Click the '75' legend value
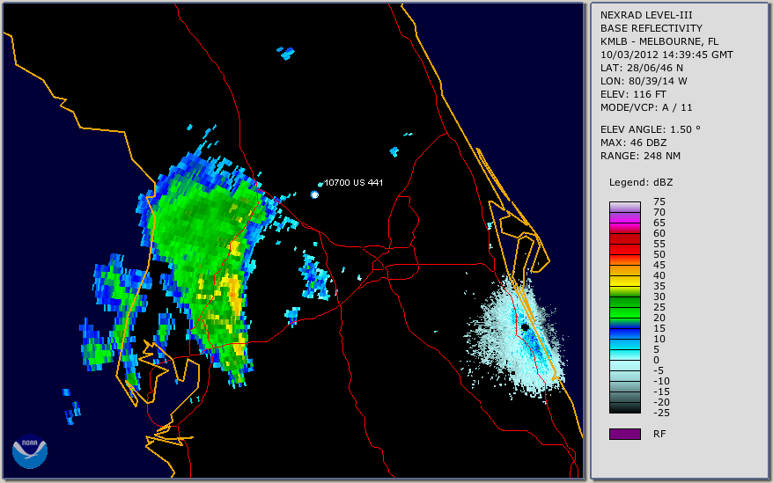Image resolution: width=773 pixels, height=483 pixels. [x=659, y=201]
